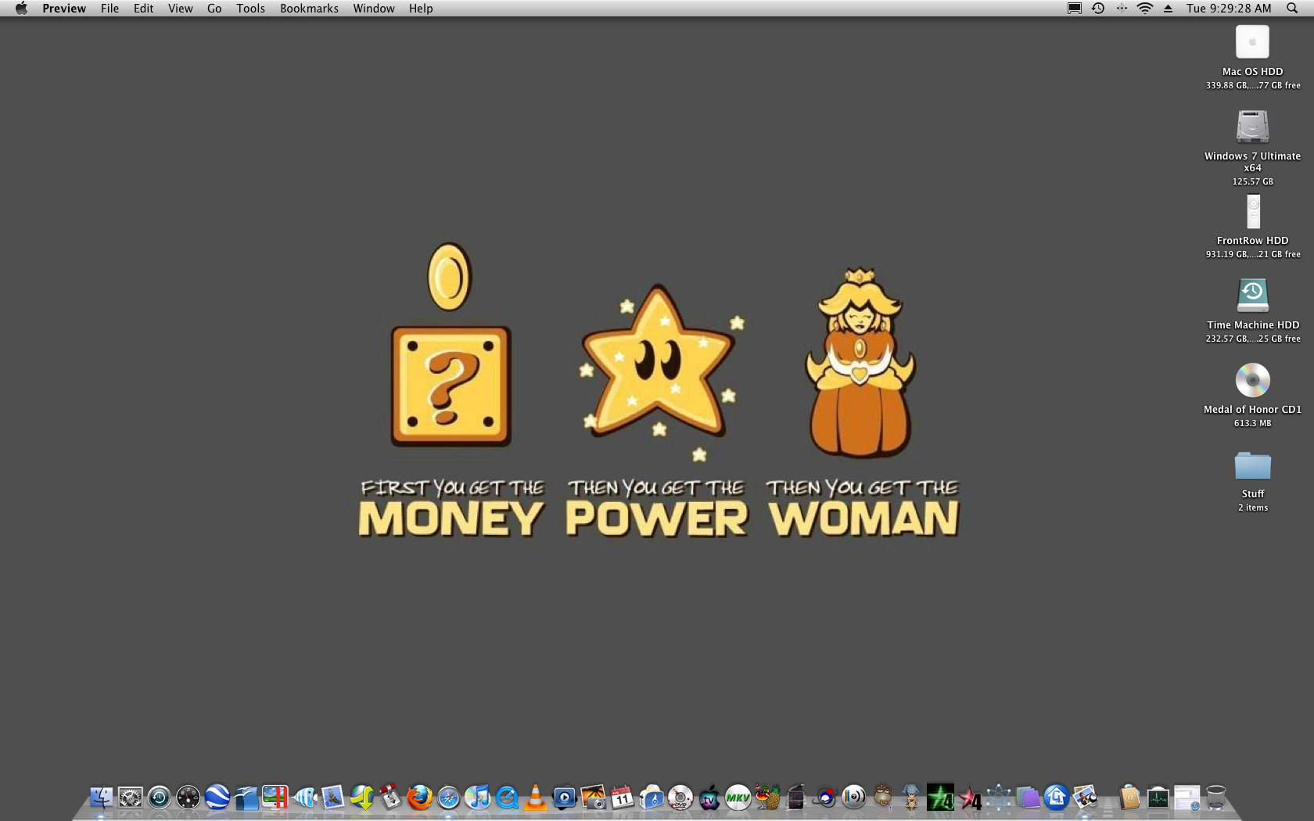Screen dimensions: 1314x821
Task: Open the Edit menu
Action: pyautogui.click(x=143, y=9)
